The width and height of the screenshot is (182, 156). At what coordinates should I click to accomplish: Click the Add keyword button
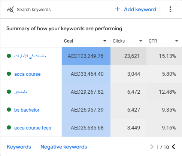tap(136, 9)
